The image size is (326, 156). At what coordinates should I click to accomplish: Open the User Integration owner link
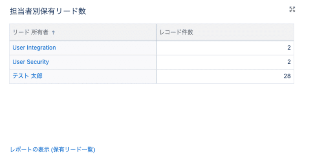(x=34, y=48)
